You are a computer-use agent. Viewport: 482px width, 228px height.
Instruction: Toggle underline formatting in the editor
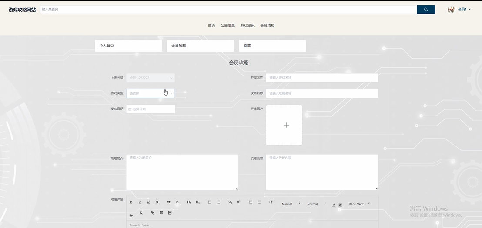tap(148, 202)
